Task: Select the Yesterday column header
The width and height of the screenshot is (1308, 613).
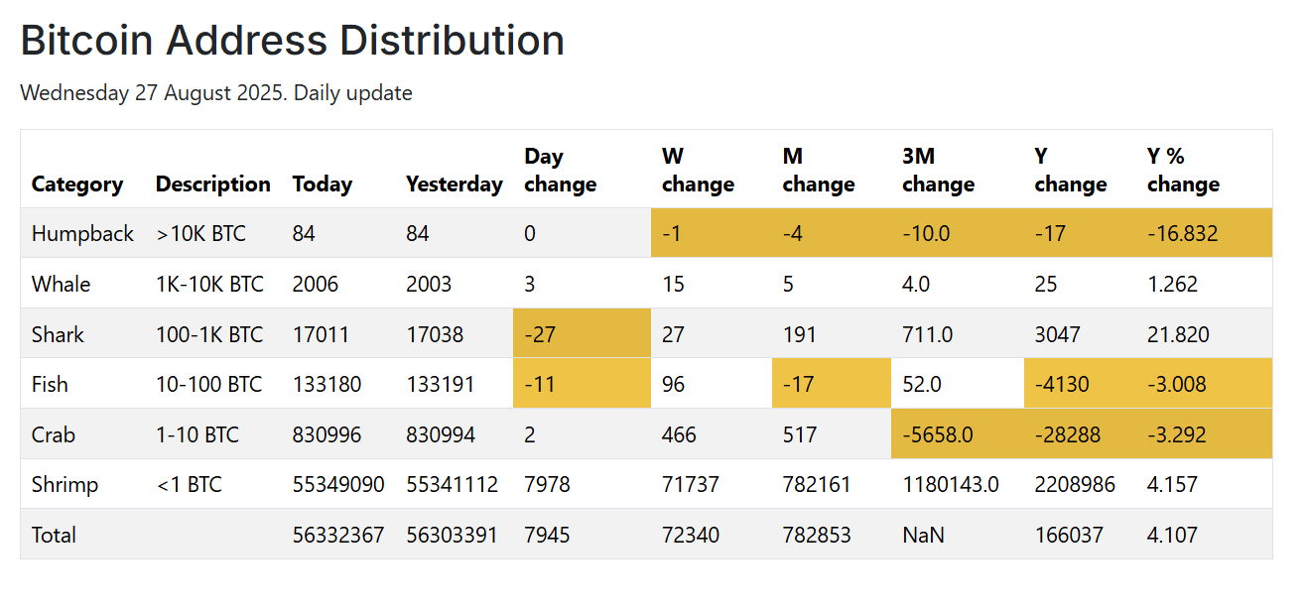Action: [x=454, y=184]
